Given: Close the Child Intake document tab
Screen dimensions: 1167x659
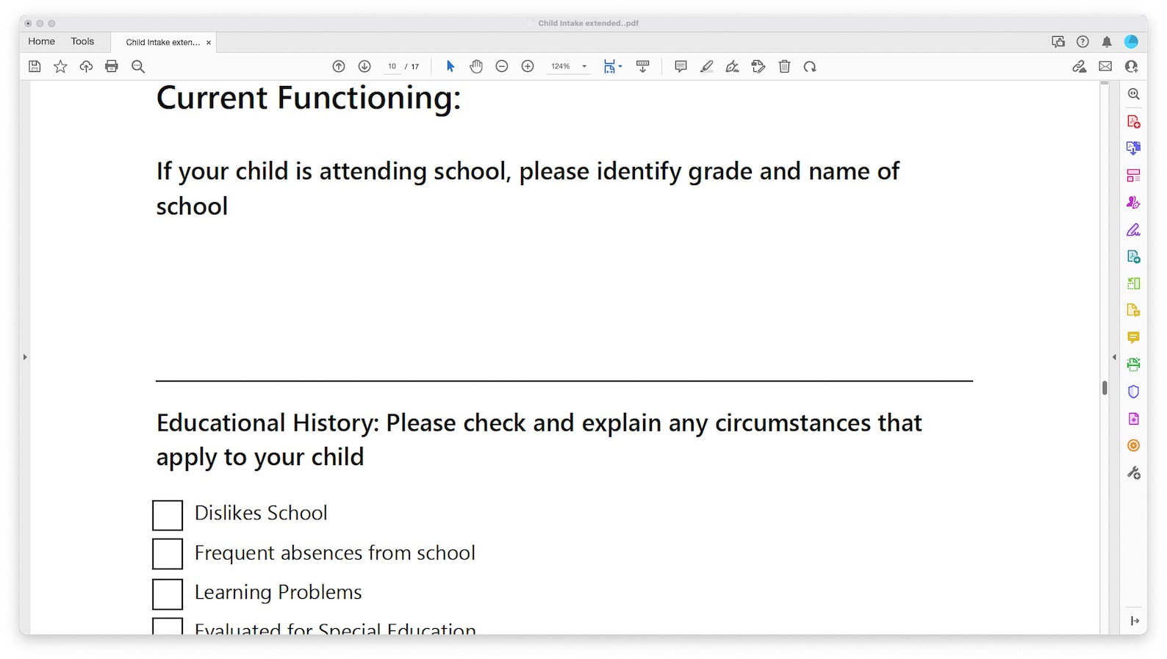Looking at the screenshot, I should point(209,43).
